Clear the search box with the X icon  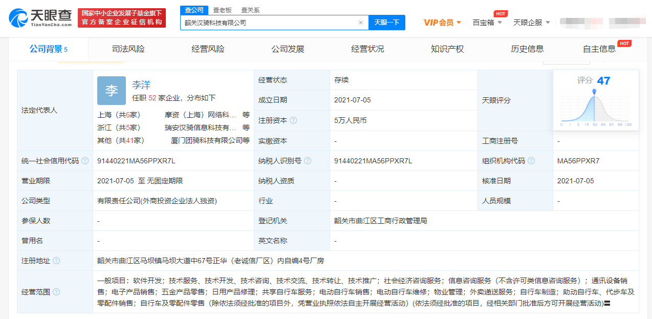coord(360,23)
